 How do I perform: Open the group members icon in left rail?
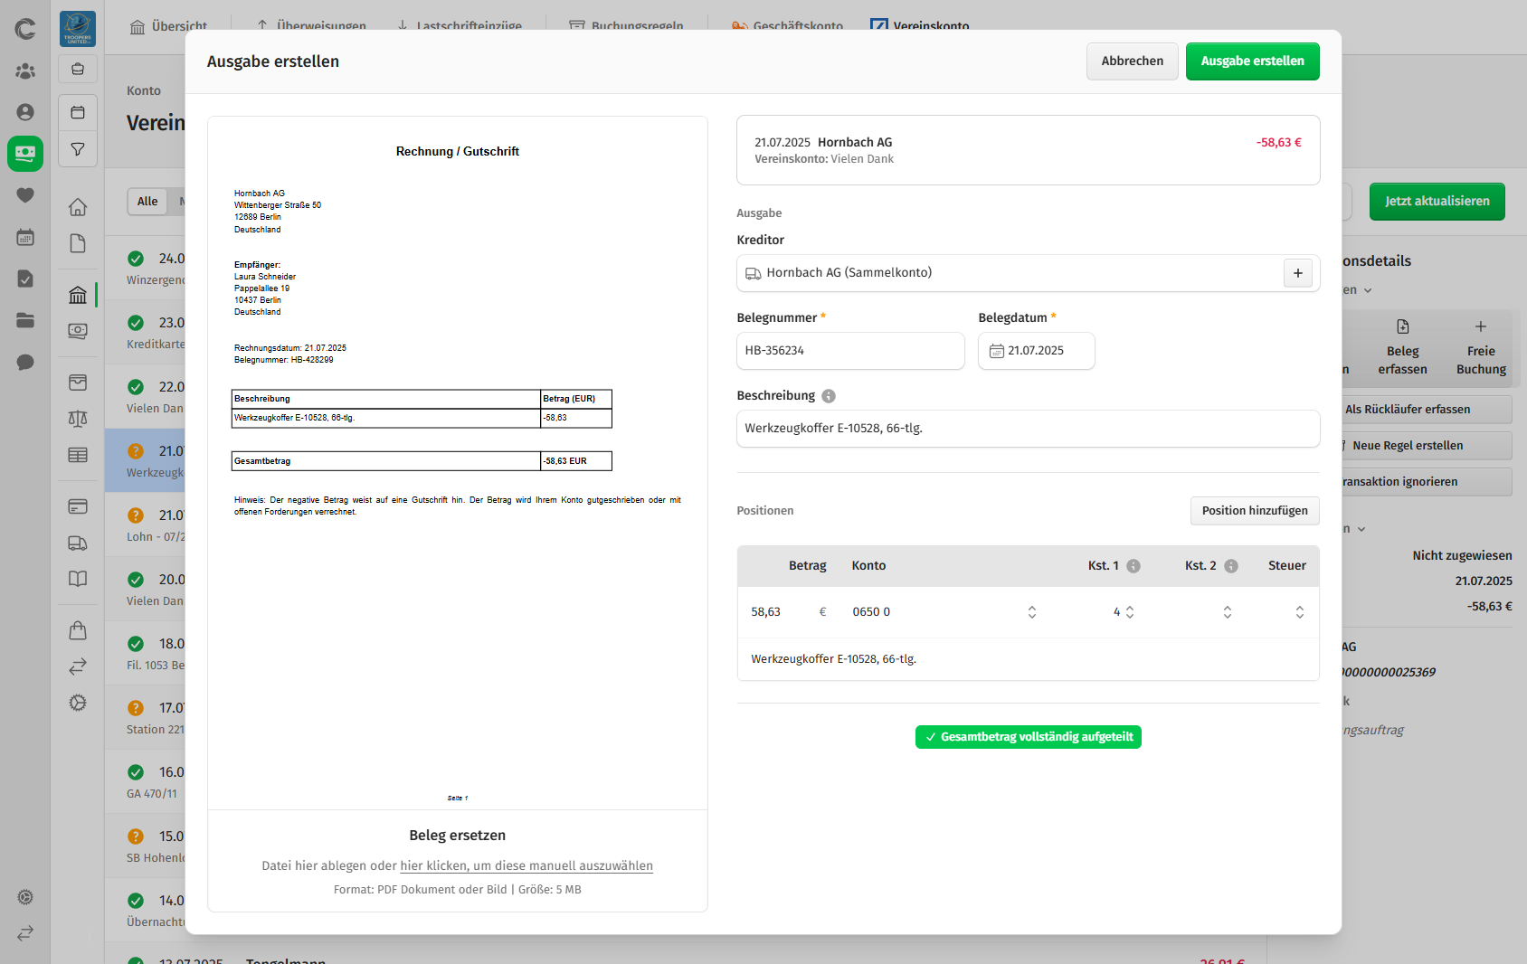(25, 71)
